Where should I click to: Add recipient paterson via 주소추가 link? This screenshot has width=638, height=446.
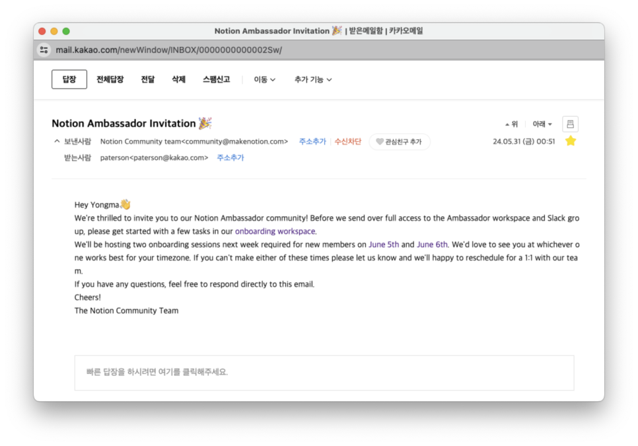point(230,157)
